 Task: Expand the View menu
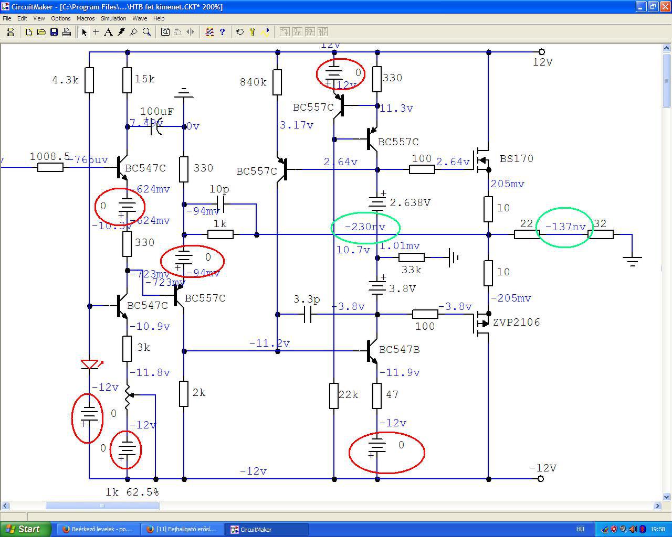tap(39, 18)
